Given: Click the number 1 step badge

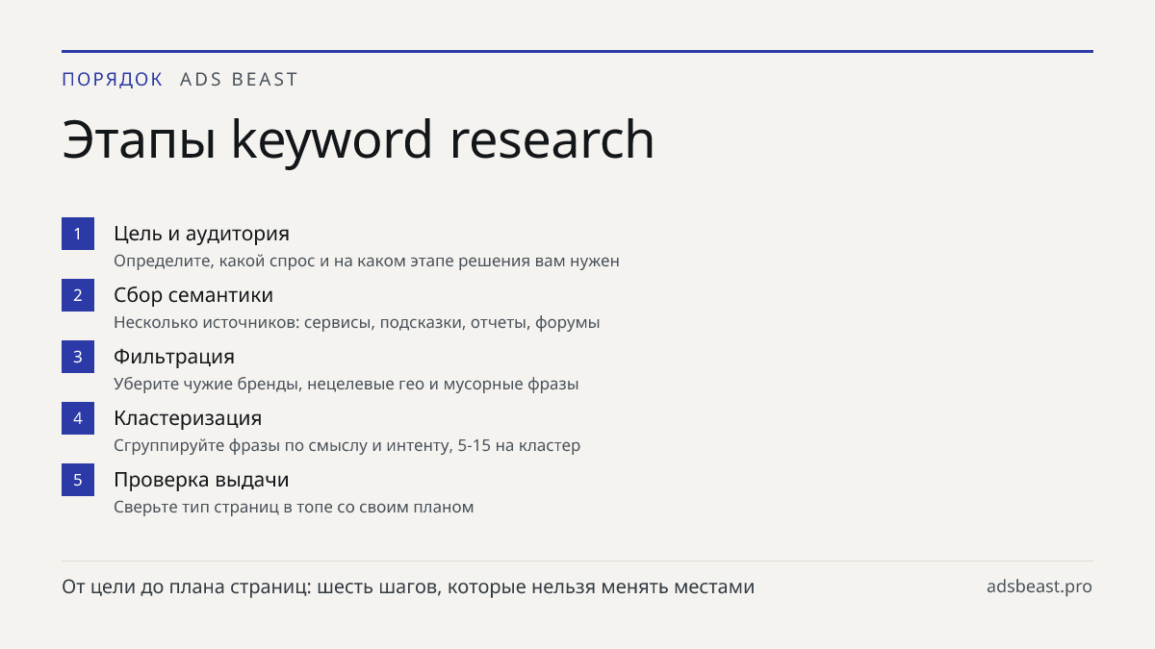Looking at the screenshot, I should [x=78, y=234].
